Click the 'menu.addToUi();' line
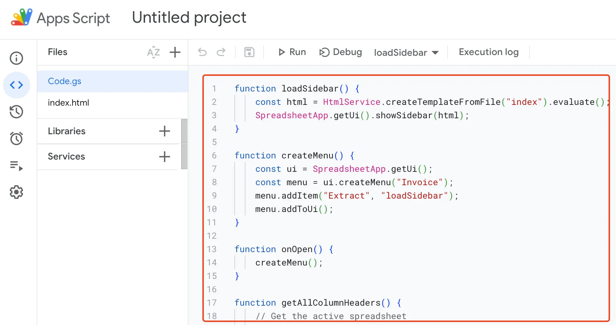 (294, 209)
